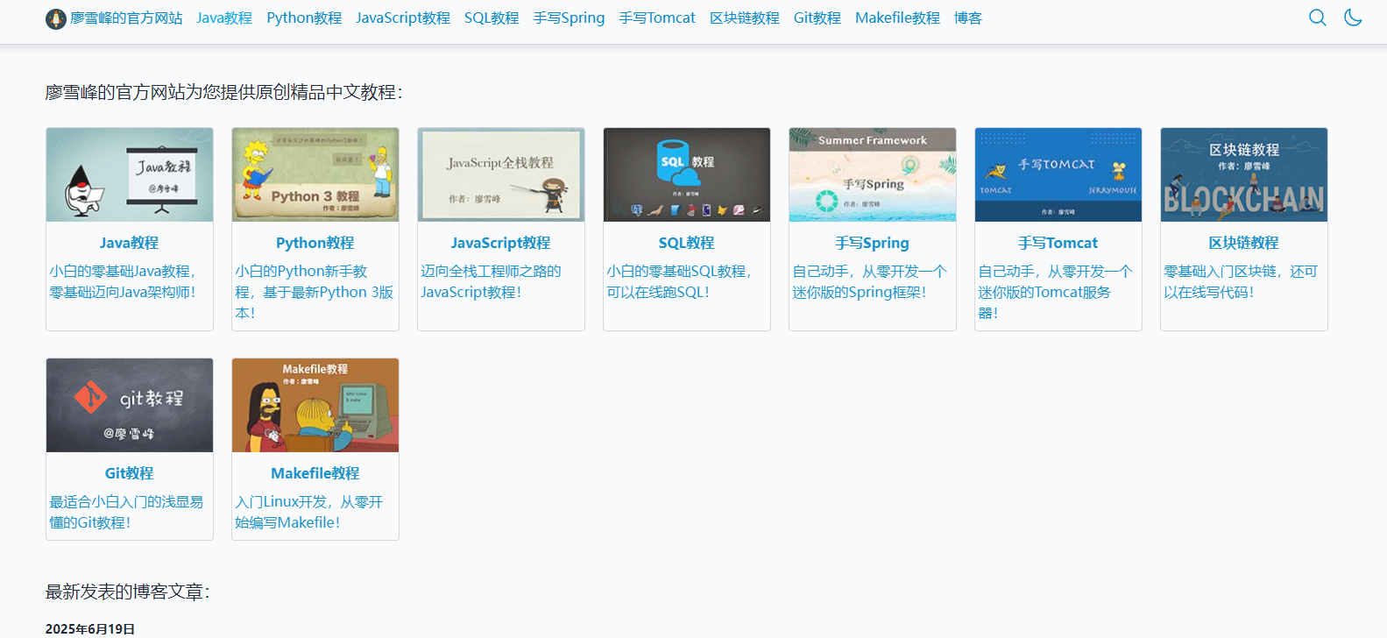Open the Summer Framework 手写Spring thumbnail
Viewport: 1387px width, 638px height.
point(873,175)
